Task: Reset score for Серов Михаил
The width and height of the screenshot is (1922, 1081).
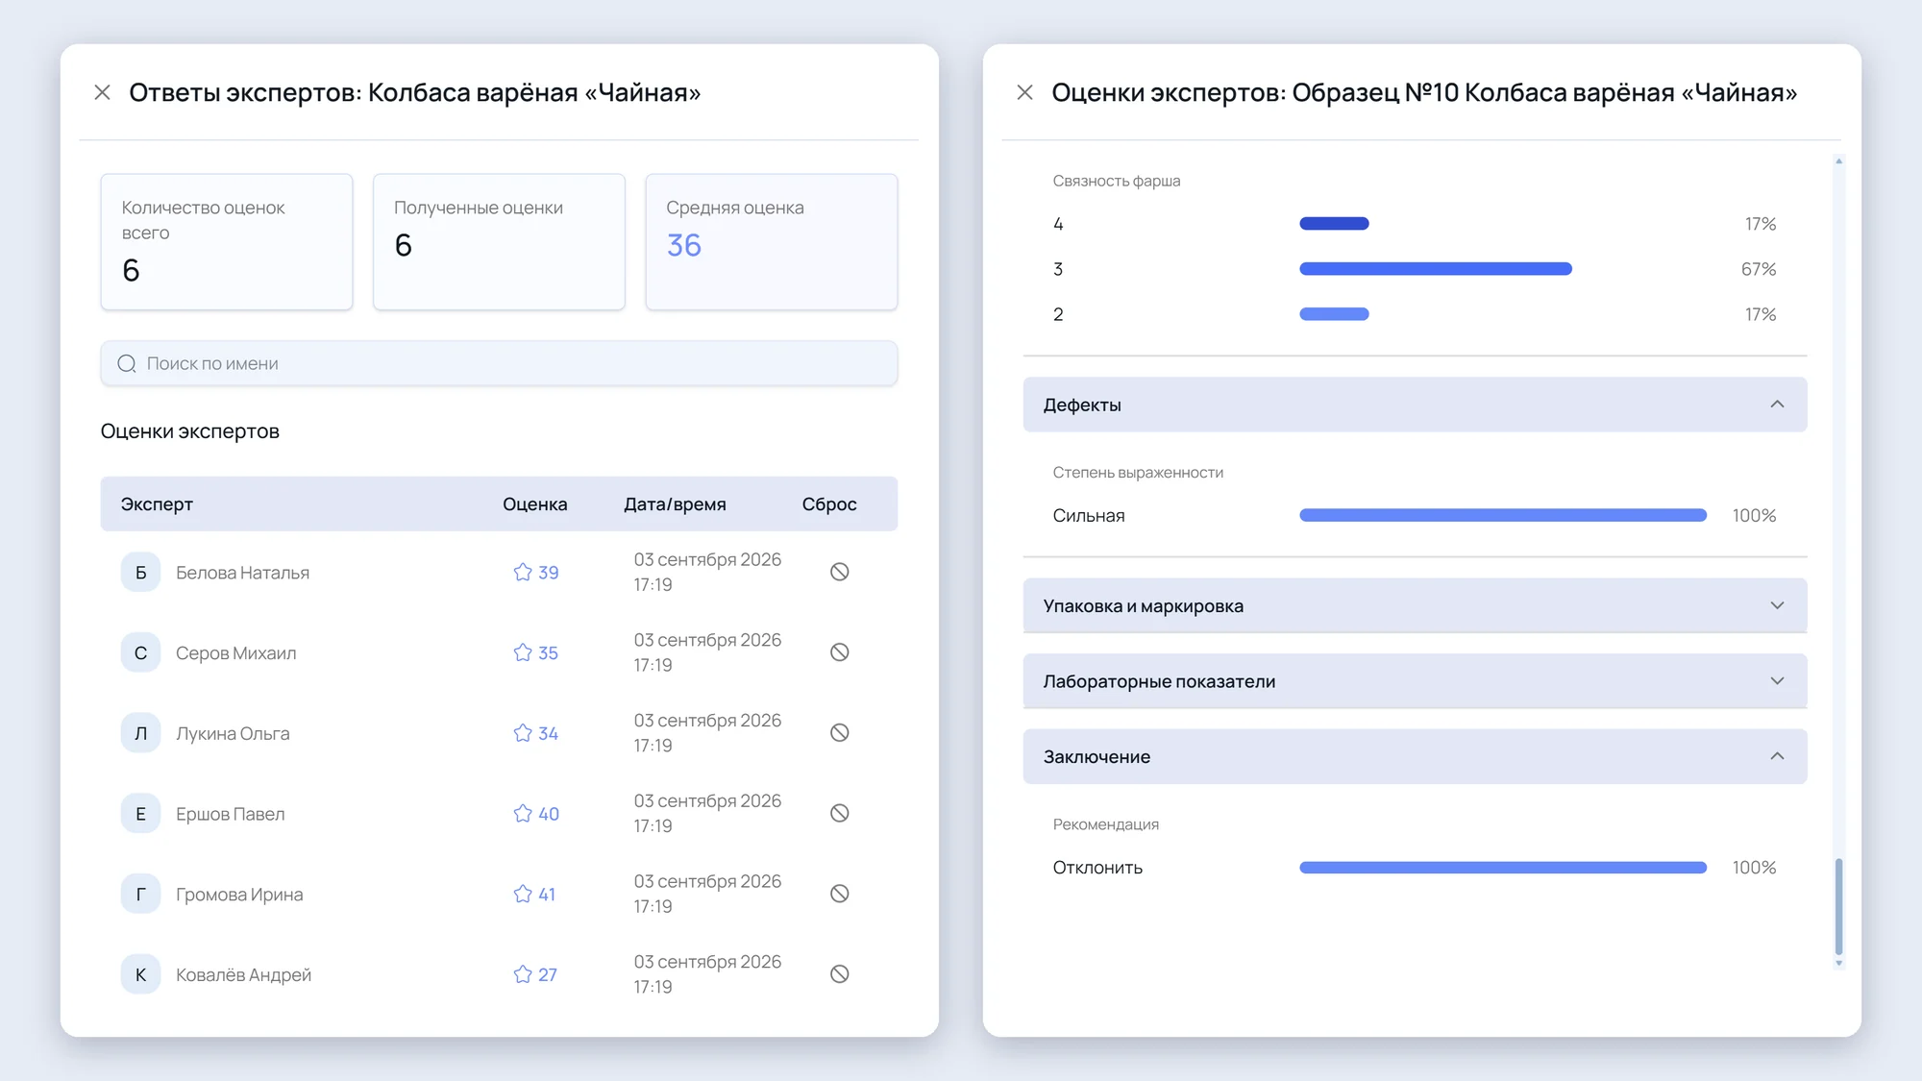Action: click(x=839, y=652)
